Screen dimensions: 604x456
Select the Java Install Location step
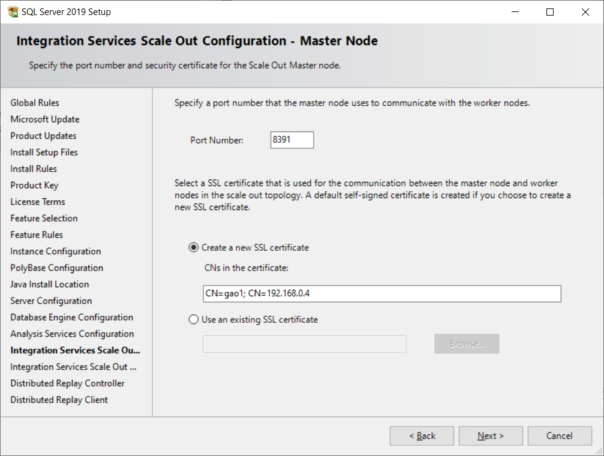point(49,284)
